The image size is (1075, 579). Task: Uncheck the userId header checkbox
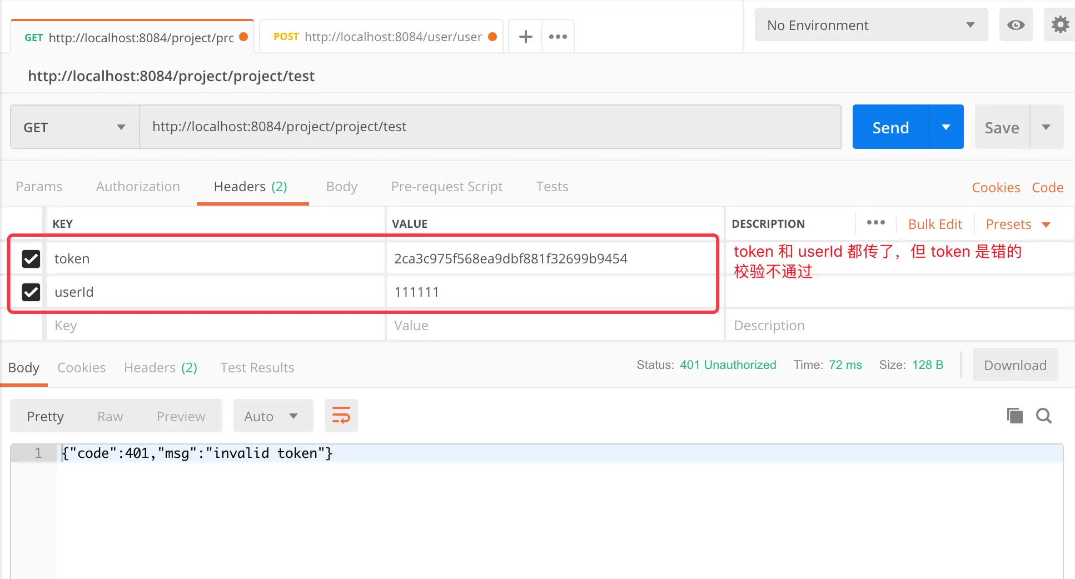pos(31,292)
